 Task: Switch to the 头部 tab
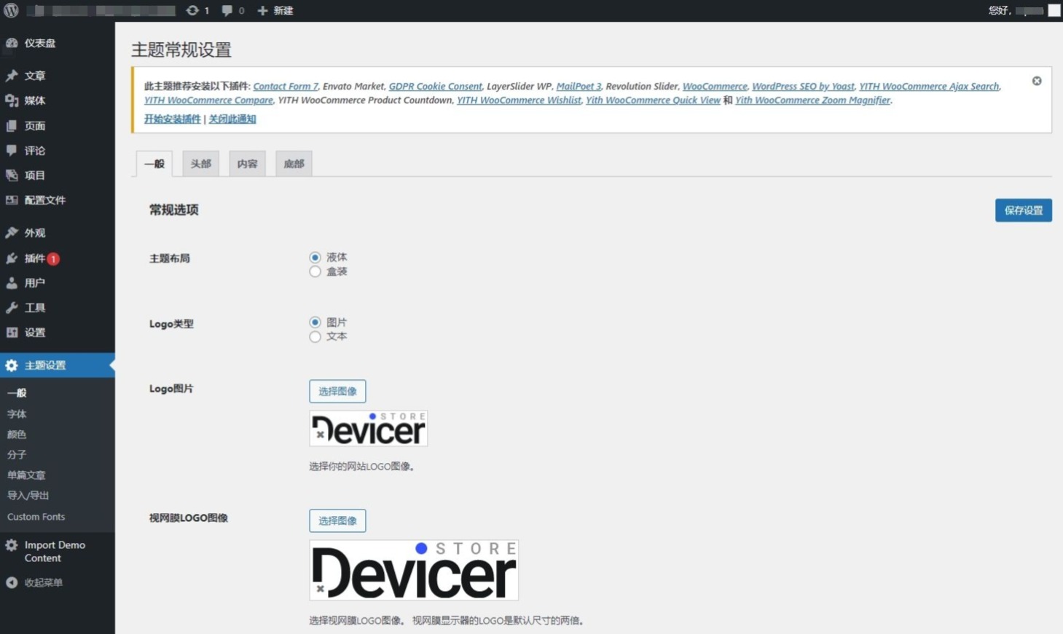click(200, 164)
